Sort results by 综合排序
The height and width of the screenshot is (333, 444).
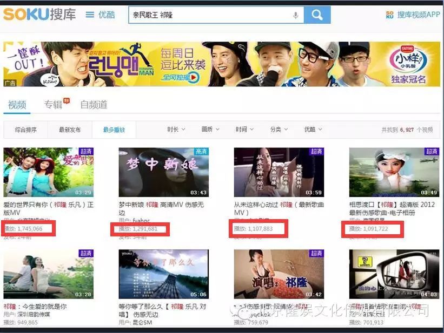[x=26, y=130]
